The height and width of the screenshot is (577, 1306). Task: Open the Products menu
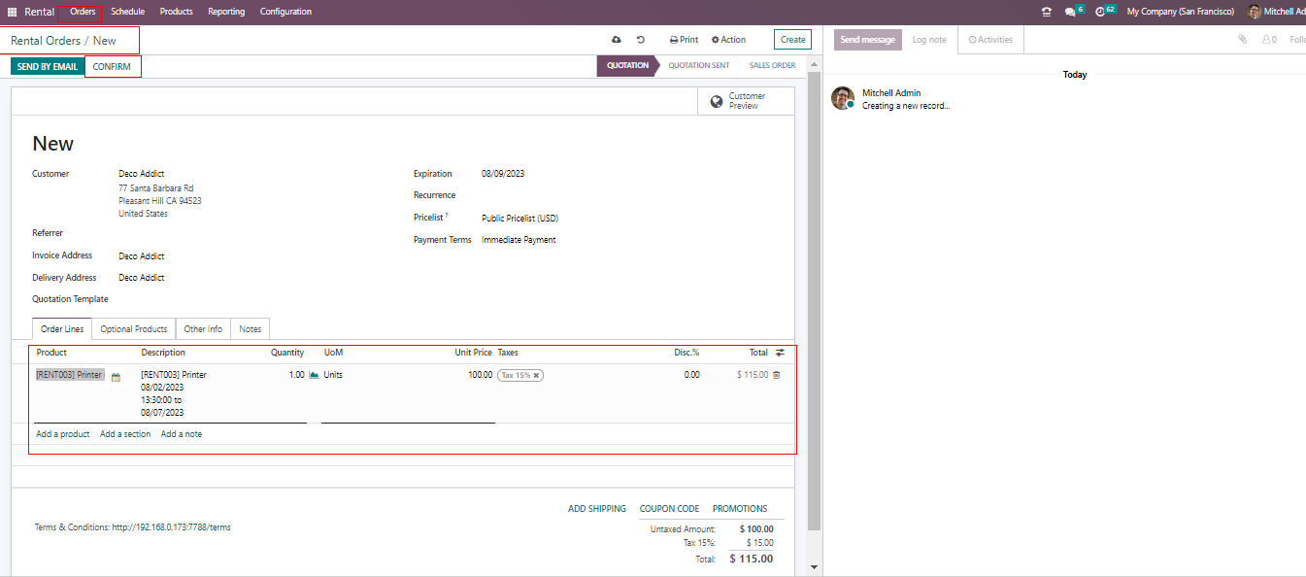(177, 12)
